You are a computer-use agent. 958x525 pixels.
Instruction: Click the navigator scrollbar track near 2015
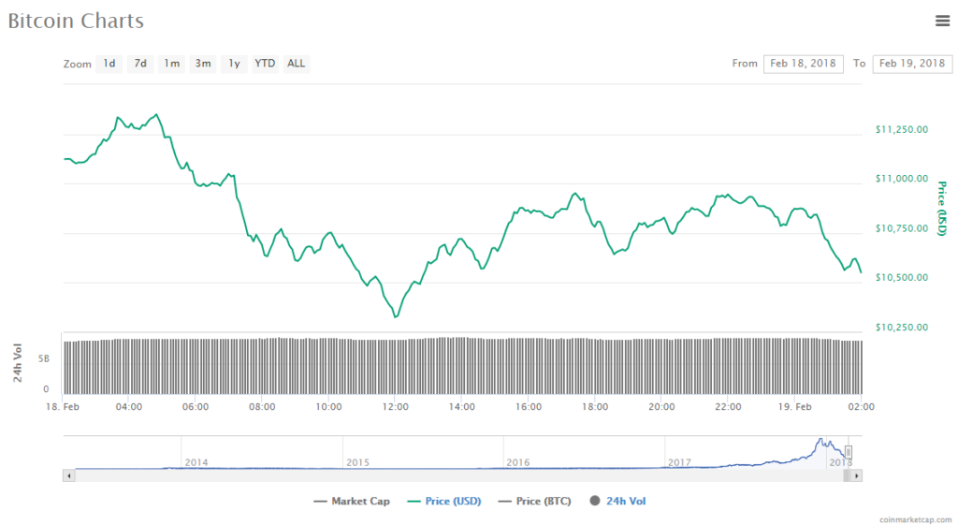357,475
